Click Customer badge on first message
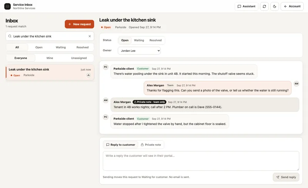 pos(143,69)
